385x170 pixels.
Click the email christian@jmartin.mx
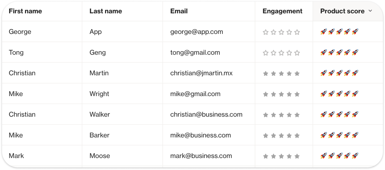point(201,73)
